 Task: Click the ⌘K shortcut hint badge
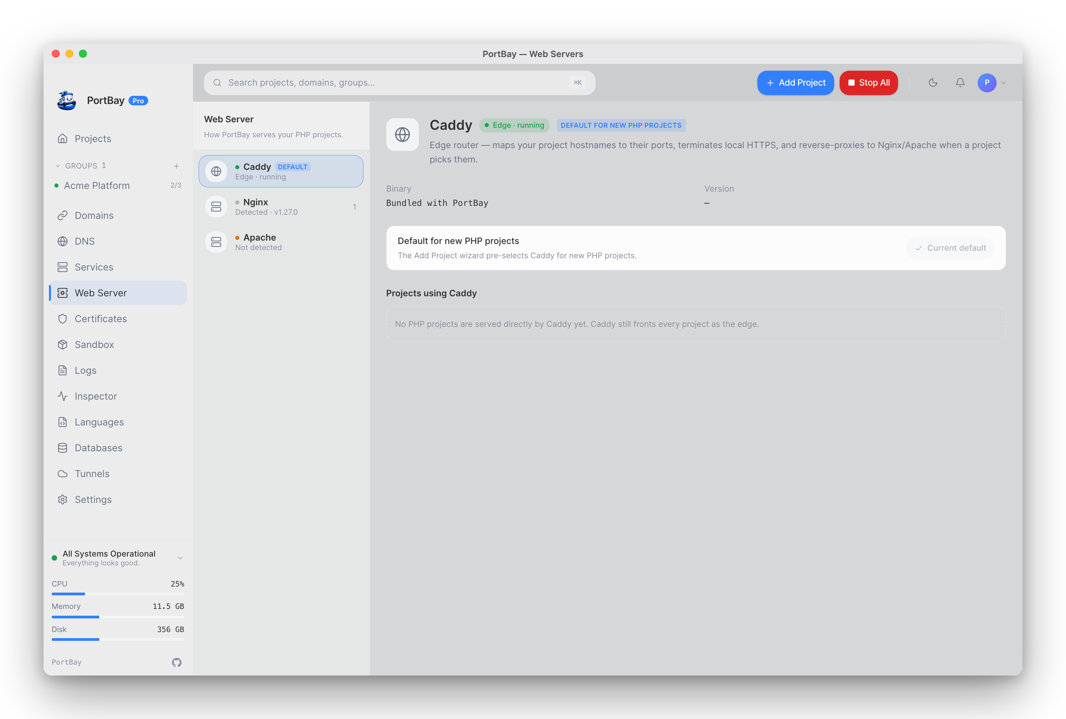[x=578, y=83]
